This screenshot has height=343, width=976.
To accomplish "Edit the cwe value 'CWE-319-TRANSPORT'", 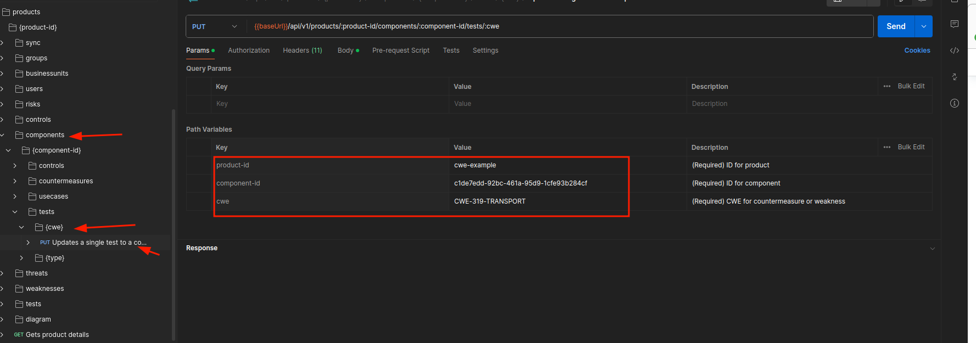I will tap(490, 201).
